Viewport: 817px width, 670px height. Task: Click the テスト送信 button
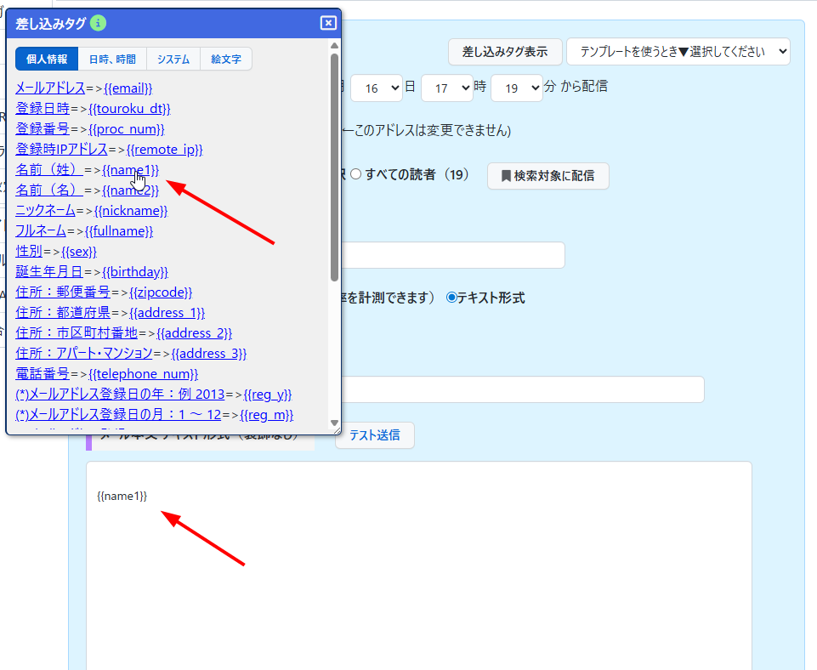coord(374,434)
